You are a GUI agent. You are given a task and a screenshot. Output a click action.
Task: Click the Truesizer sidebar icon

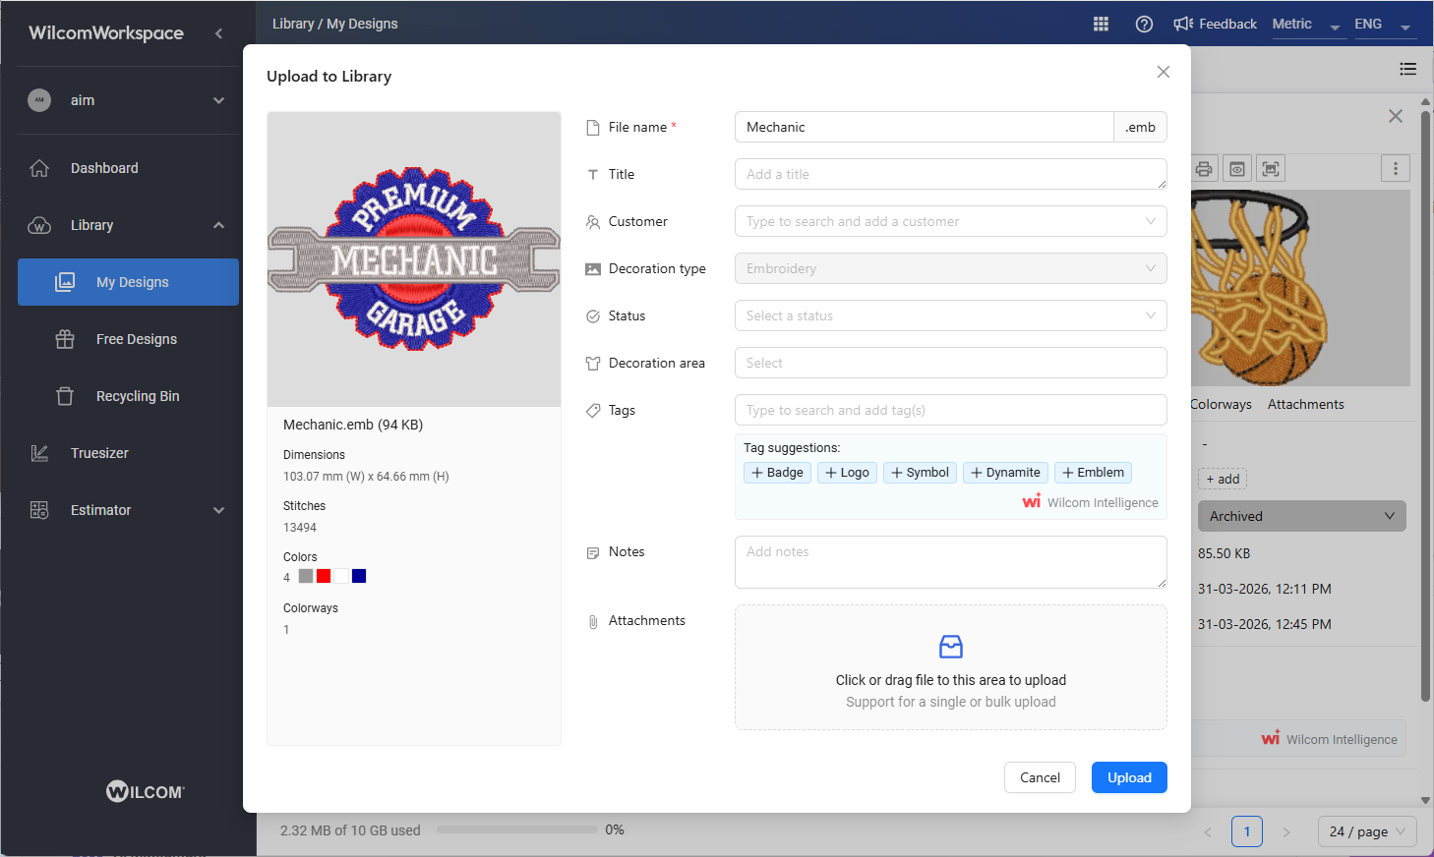(39, 453)
